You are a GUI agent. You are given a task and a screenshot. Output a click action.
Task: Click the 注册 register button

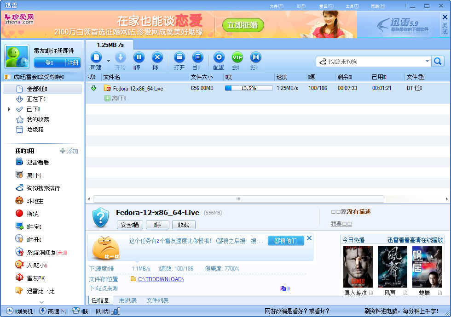pyautogui.click(x=73, y=62)
